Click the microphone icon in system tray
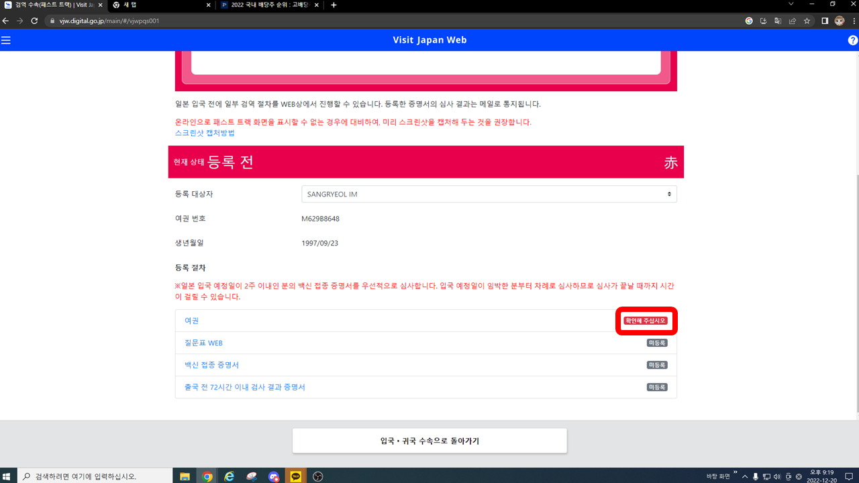The height and width of the screenshot is (483, 859). 756,476
